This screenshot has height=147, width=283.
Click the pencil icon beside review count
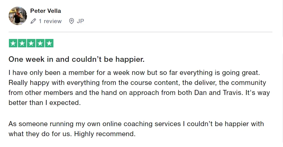point(33,21)
